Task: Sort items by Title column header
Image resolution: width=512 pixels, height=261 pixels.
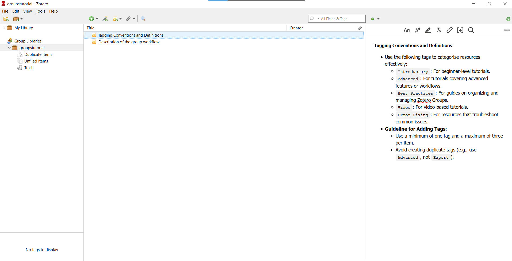Action: coord(185,28)
